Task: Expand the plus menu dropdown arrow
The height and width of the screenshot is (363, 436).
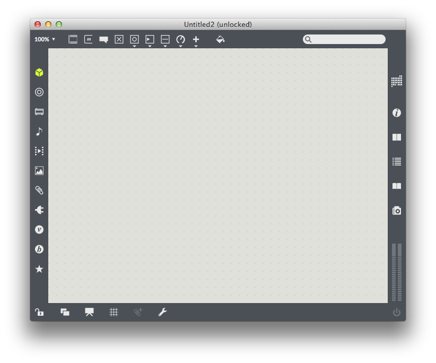Action: coord(196,46)
